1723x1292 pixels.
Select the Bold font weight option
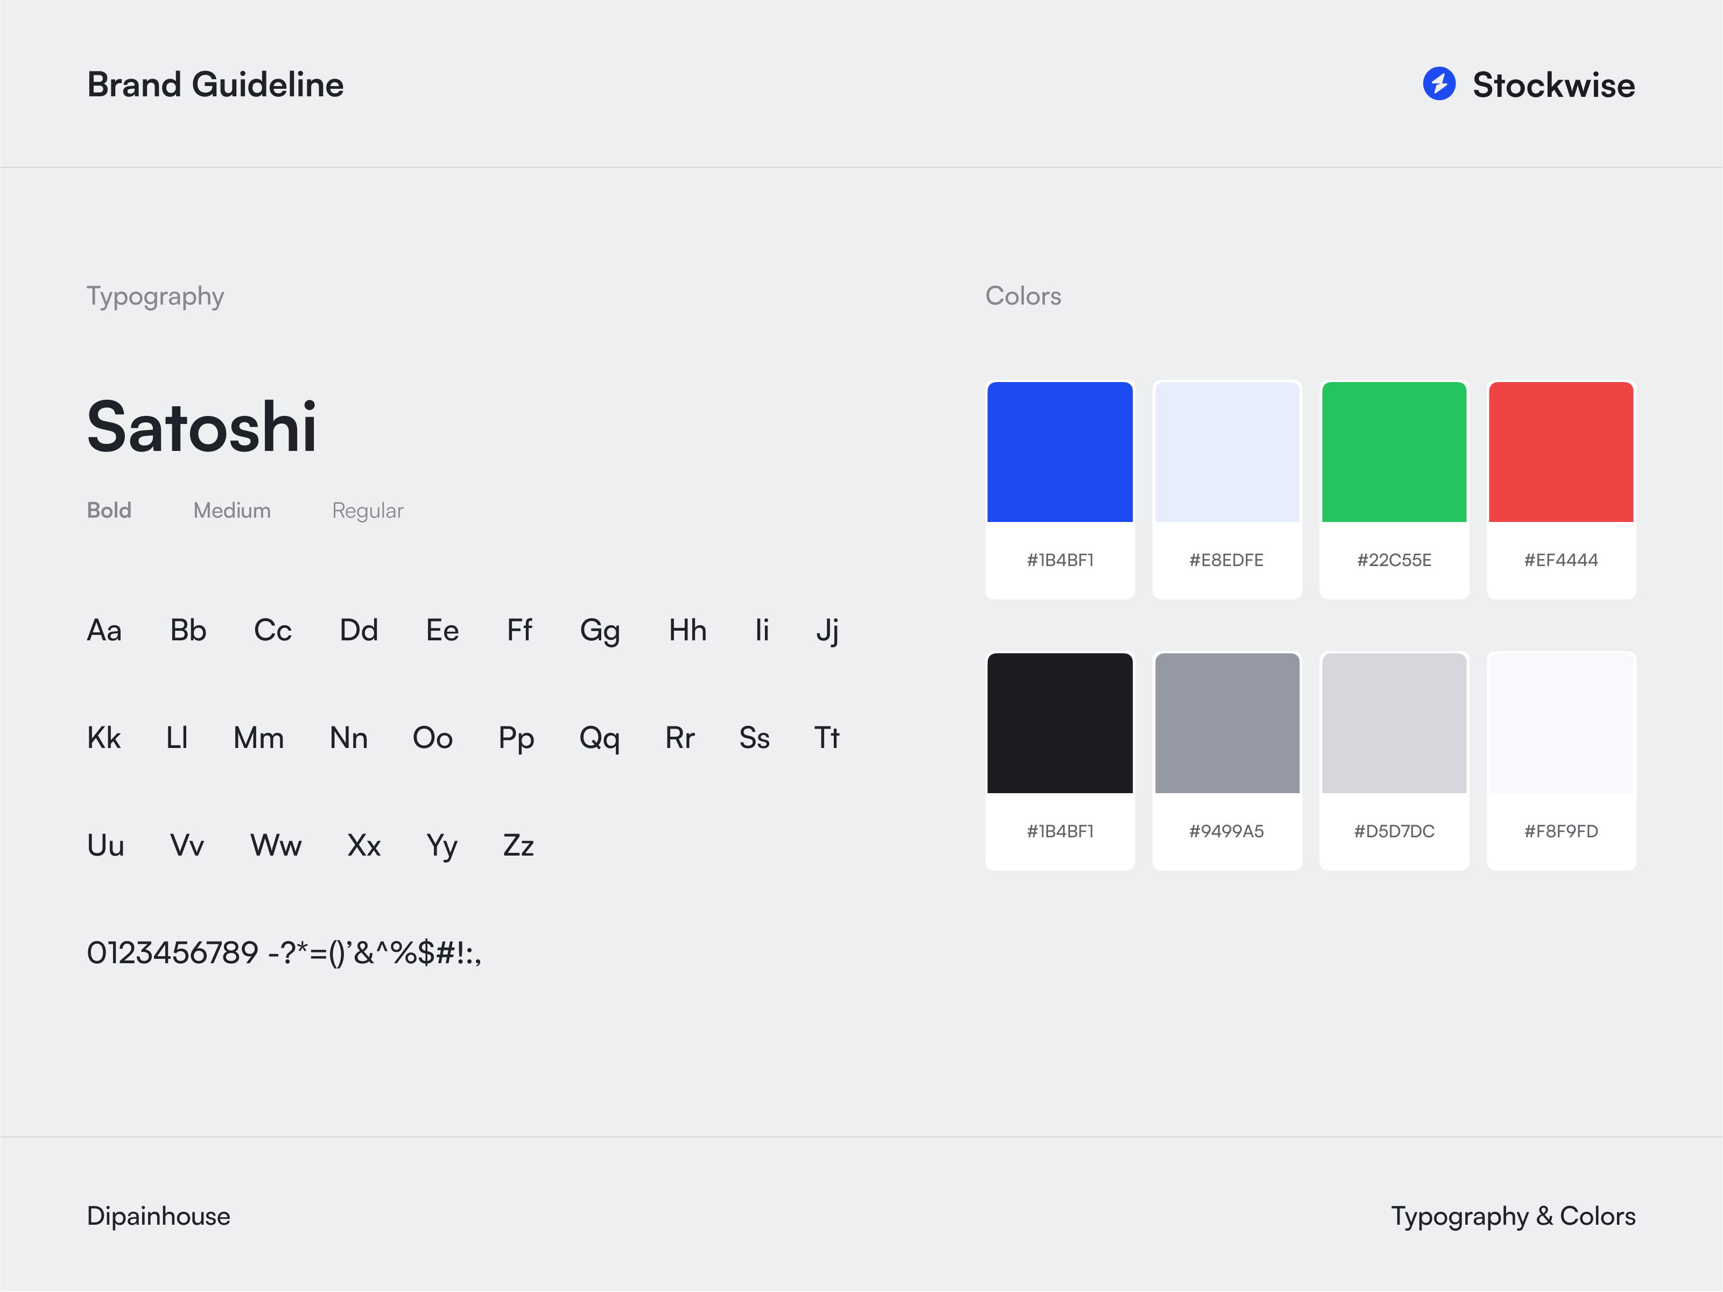tap(109, 510)
